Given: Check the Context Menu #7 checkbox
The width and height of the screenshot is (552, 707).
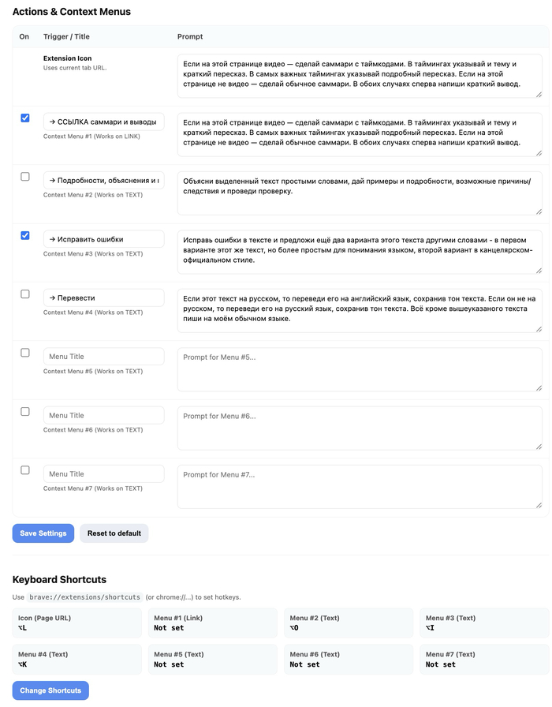Looking at the screenshot, I should click(25, 470).
